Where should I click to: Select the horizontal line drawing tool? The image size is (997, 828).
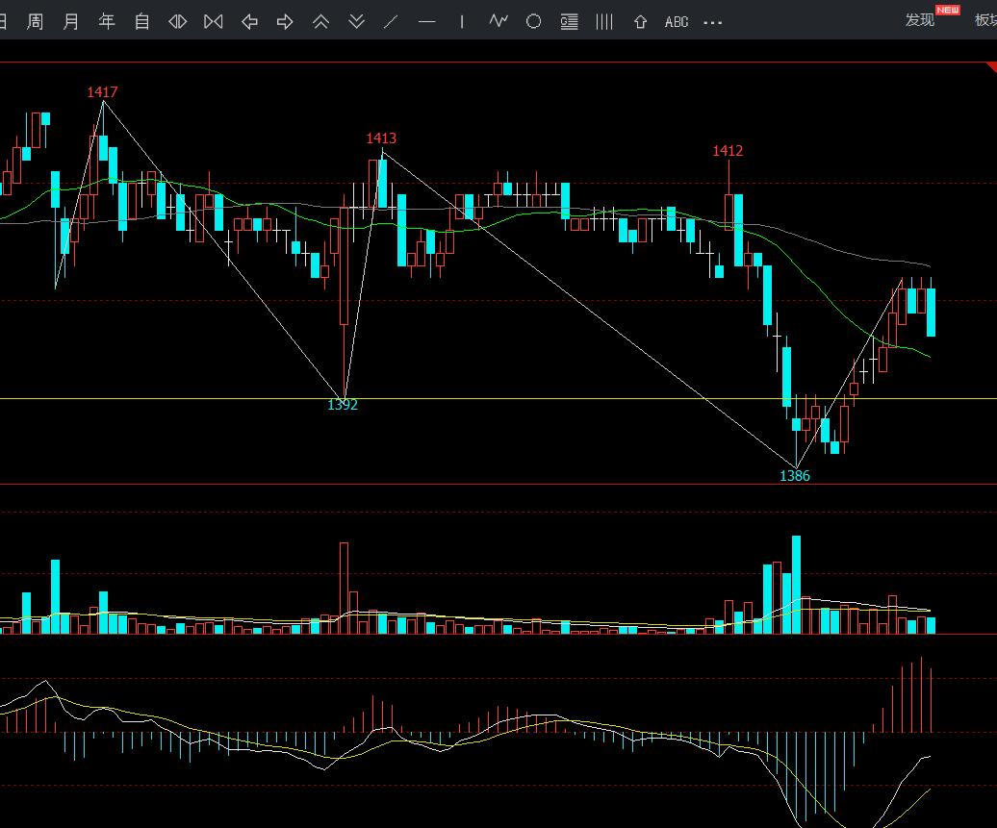[x=426, y=21]
